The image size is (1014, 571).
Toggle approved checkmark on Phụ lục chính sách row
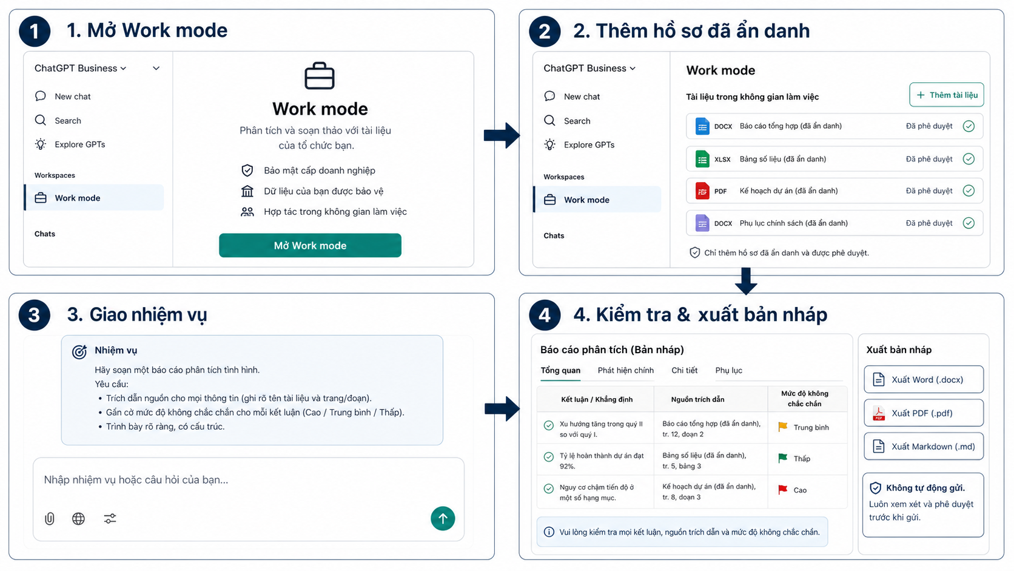tap(969, 223)
